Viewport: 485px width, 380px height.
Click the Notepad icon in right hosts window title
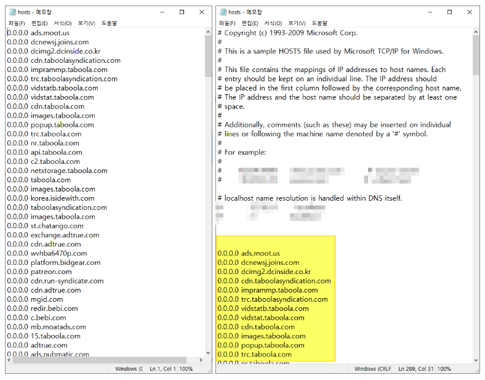point(223,12)
